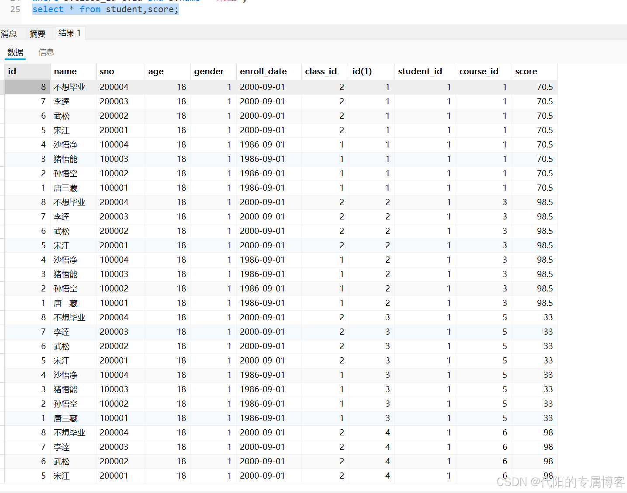Click name 李逵 in the row scoring 98

click(62, 447)
